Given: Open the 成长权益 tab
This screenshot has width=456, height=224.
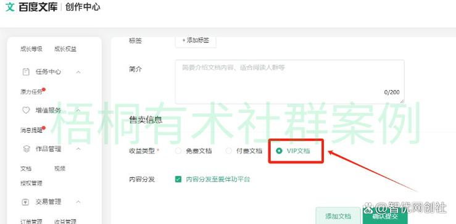Looking at the screenshot, I should pos(65,49).
